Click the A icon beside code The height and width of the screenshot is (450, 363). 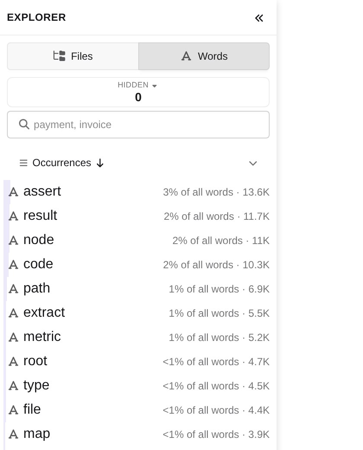13,265
